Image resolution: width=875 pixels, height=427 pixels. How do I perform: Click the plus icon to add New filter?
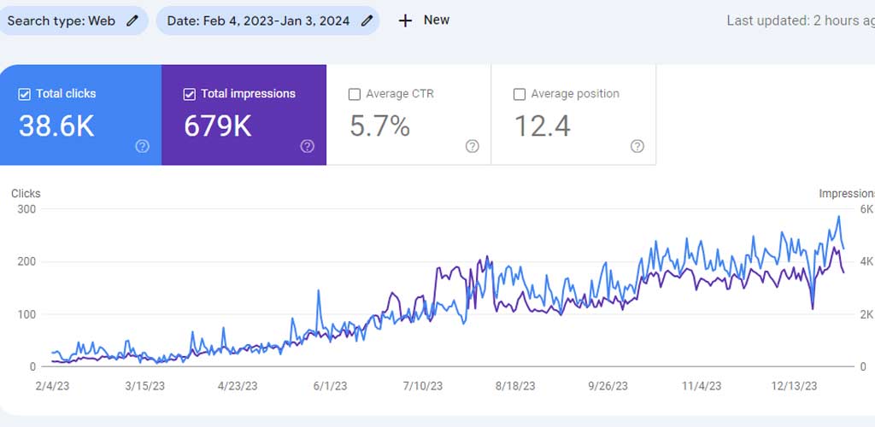click(405, 20)
